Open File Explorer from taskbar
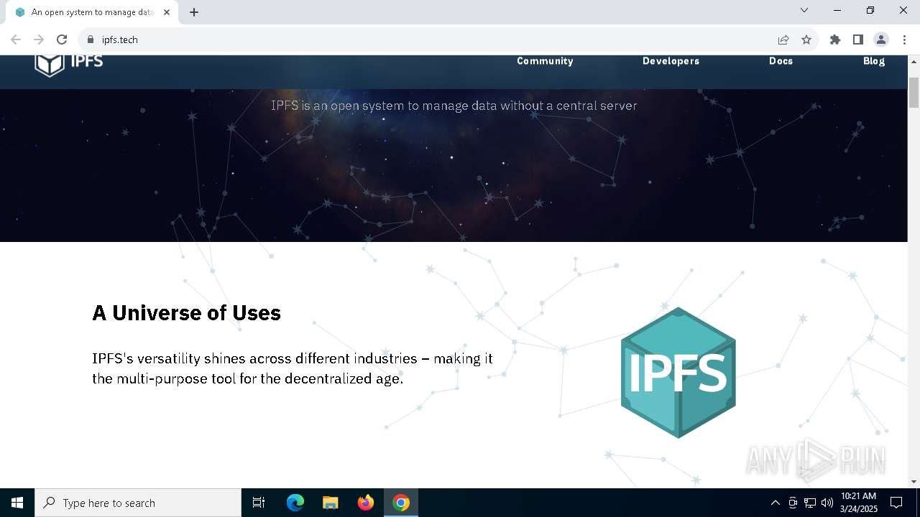The height and width of the screenshot is (517, 920). click(x=330, y=503)
